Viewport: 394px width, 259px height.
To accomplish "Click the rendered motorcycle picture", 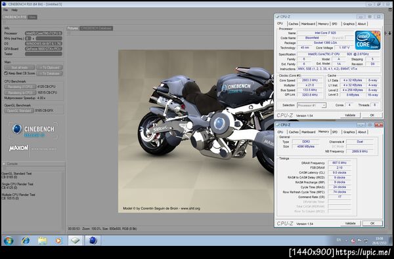I will click(x=196, y=131).
